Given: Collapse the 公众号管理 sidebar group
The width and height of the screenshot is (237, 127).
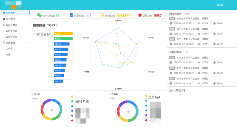Looking at the screenshot, I should (x=27, y=25).
